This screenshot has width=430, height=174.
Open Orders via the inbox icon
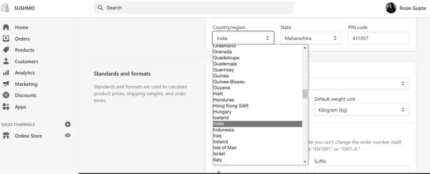click(x=6, y=38)
